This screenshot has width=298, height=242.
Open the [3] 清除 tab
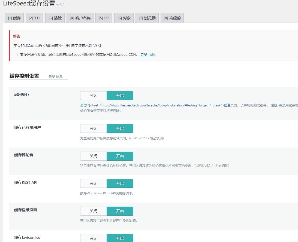(55, 18)
